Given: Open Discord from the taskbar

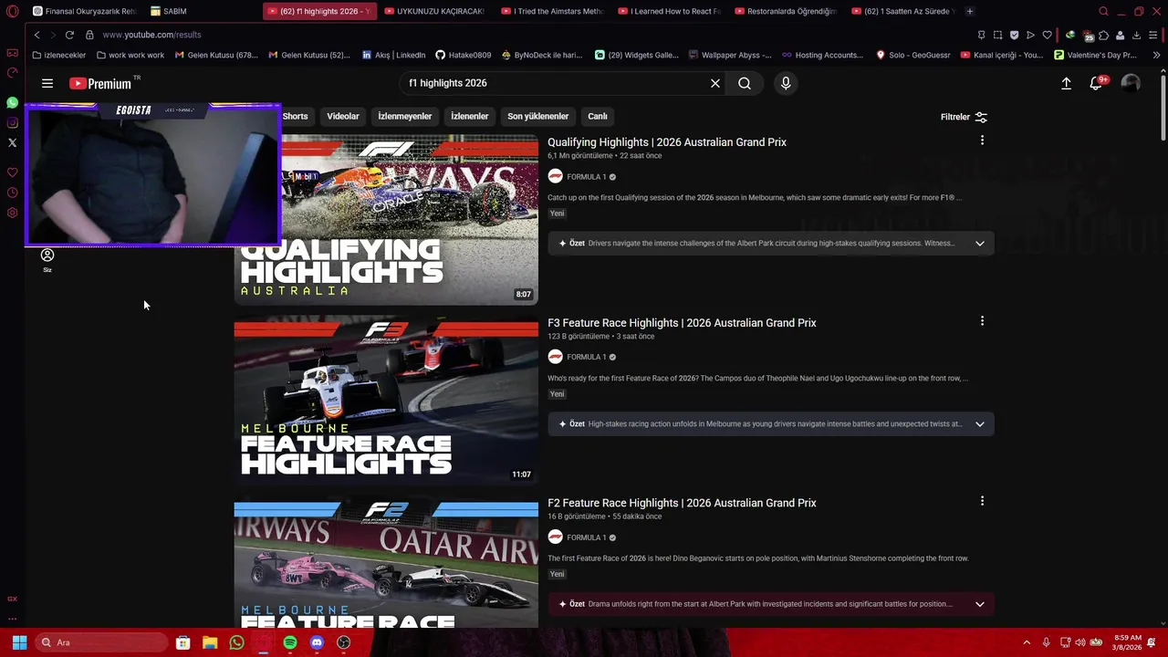Looking at the screenshot, I should [317, 642].
